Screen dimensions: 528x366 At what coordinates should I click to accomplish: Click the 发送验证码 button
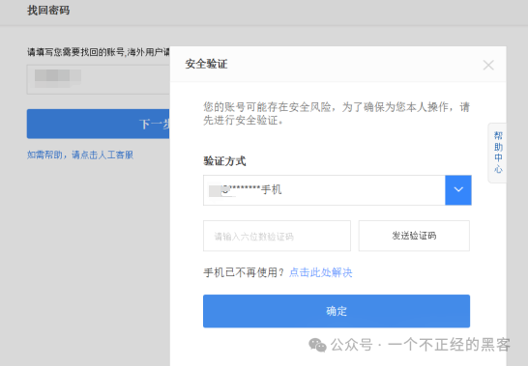[x=414, y=236]
